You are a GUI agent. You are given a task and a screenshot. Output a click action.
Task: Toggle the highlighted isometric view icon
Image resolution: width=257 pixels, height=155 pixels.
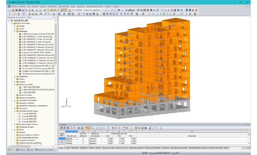click(145, 10)
